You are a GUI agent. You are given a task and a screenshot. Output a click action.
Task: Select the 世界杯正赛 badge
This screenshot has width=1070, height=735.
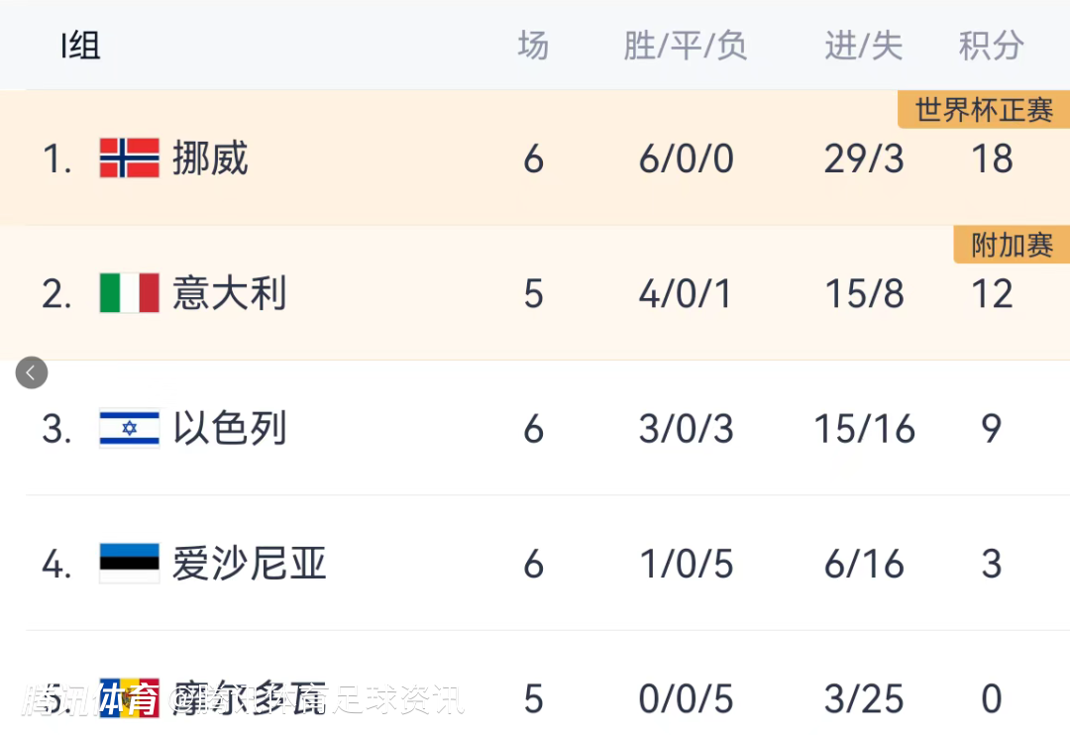(x=983, y=110)
